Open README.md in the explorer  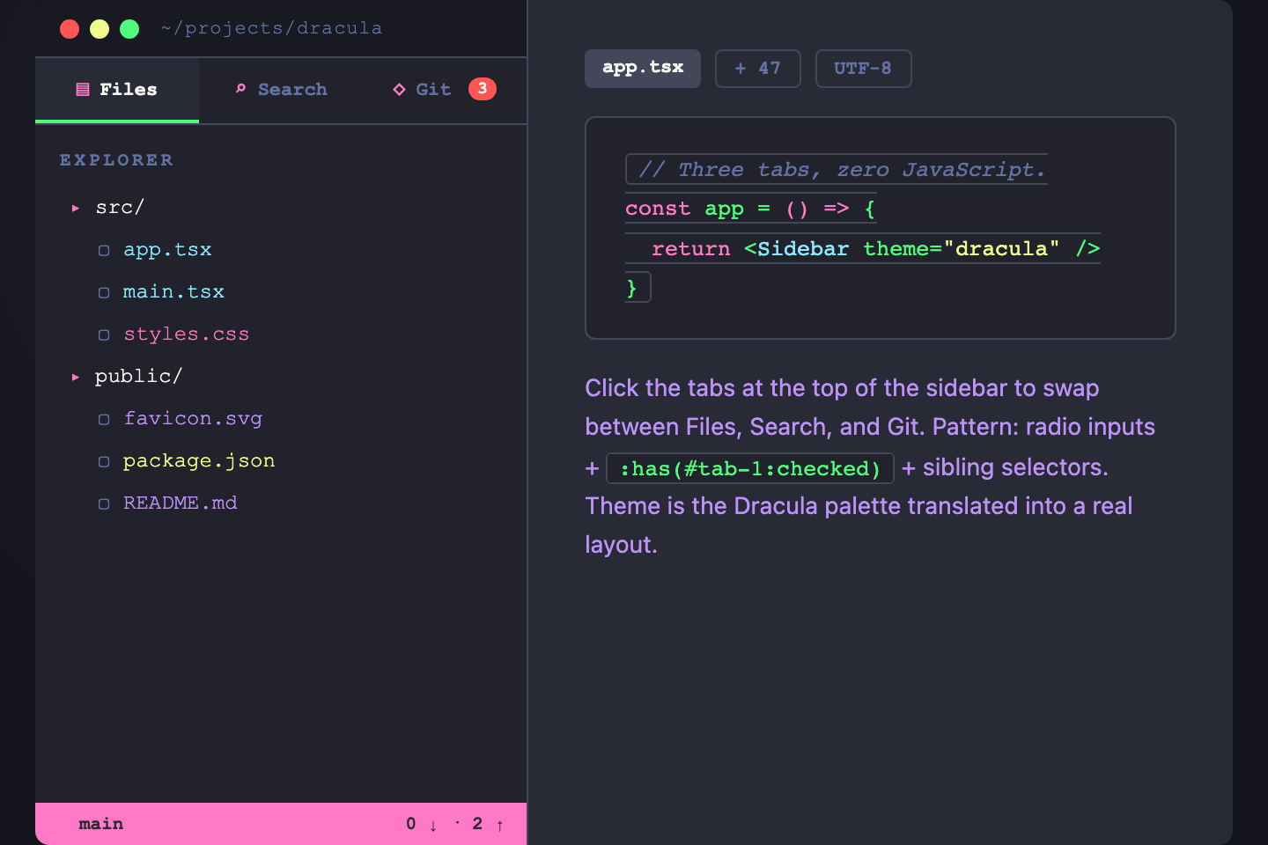tap(180, 503)
